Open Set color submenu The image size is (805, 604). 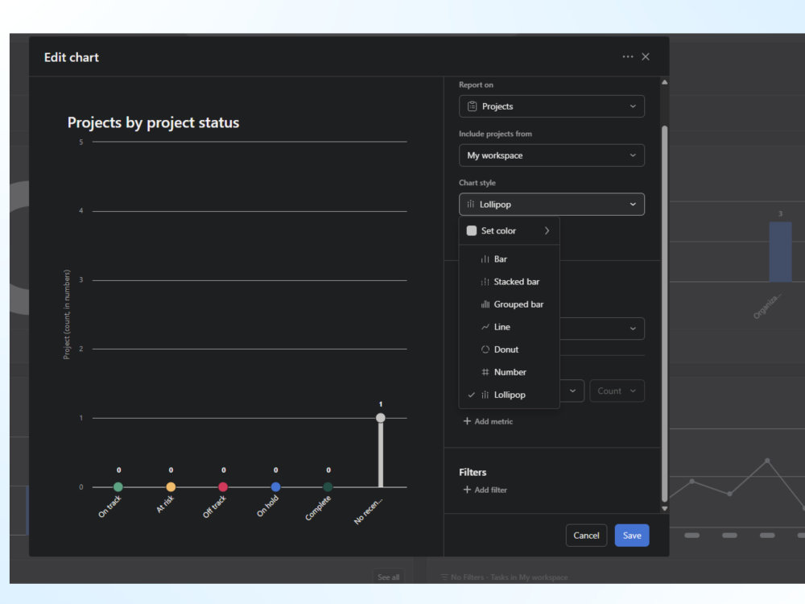click(509, 230)
